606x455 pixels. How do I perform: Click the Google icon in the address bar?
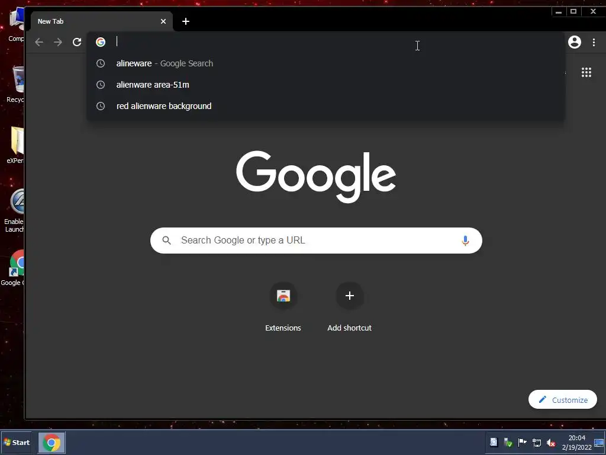coord(101,42)
